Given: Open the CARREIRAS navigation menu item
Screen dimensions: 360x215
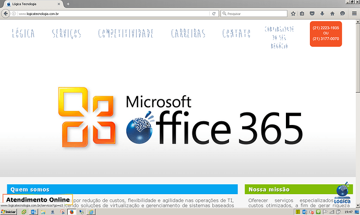Looking at the screenshot, I should [x=188, y=33].
